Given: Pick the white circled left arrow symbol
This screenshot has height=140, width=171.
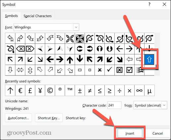Looking at the screenshot, I should pyautogui.click(x=80, y=49).
